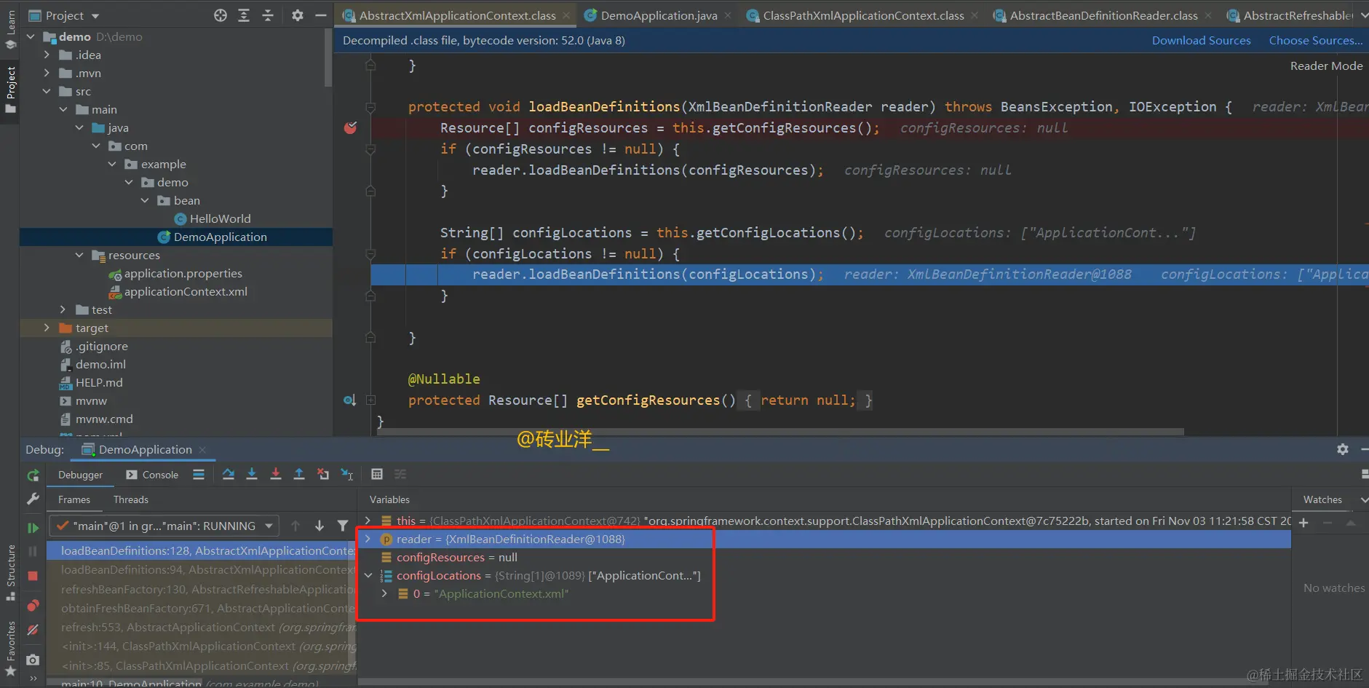The height and width of the screenshot is (688, 1369).
Task: Open debugger wrench settings
Action: (33, 499)
